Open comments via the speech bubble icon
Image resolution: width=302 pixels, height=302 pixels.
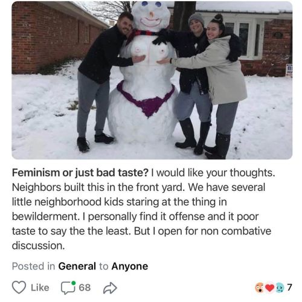pos(68,288)
